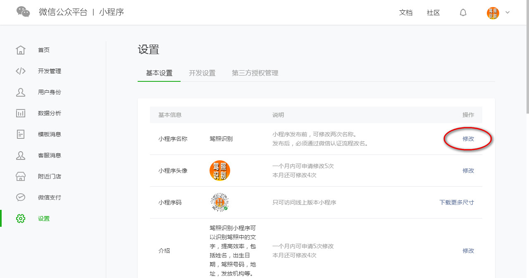
Task: Click the 用户身份 person icon
Action: 21,92
